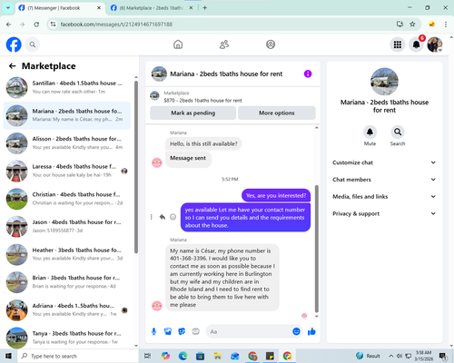Open more options dots beside the message
This screenshot has height=363, width=454.
point(152,217)
